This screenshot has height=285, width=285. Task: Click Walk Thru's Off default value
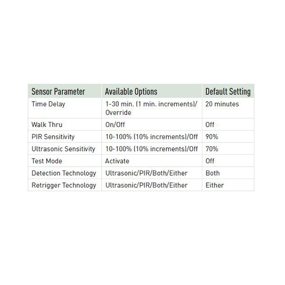point(210,124)
